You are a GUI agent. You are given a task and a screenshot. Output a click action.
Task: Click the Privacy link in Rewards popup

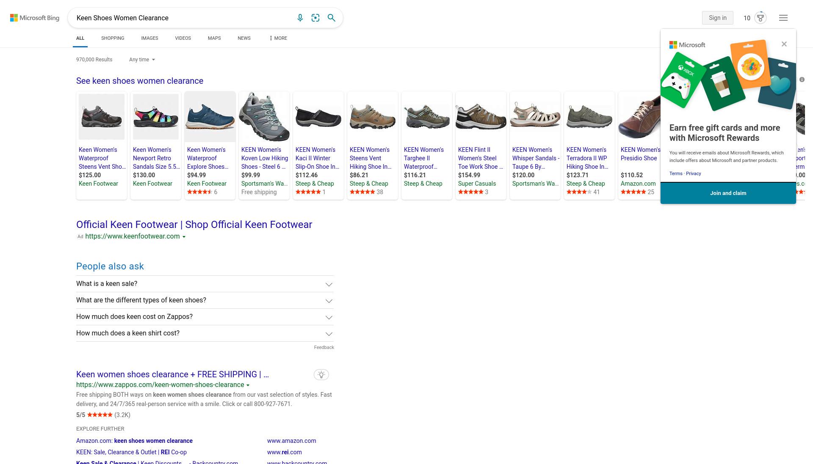coord(694,173)
